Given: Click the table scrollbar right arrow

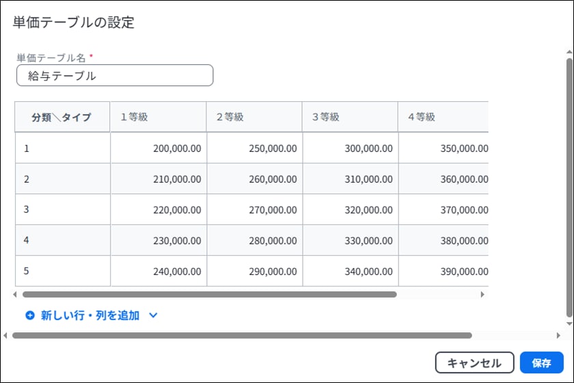Looking at the screenshot, I should [x=482, y=294].
